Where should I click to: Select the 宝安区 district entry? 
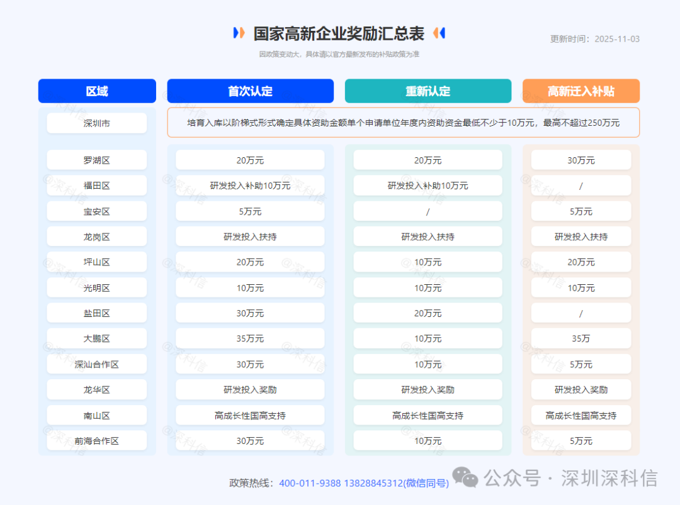click(96, 211)
